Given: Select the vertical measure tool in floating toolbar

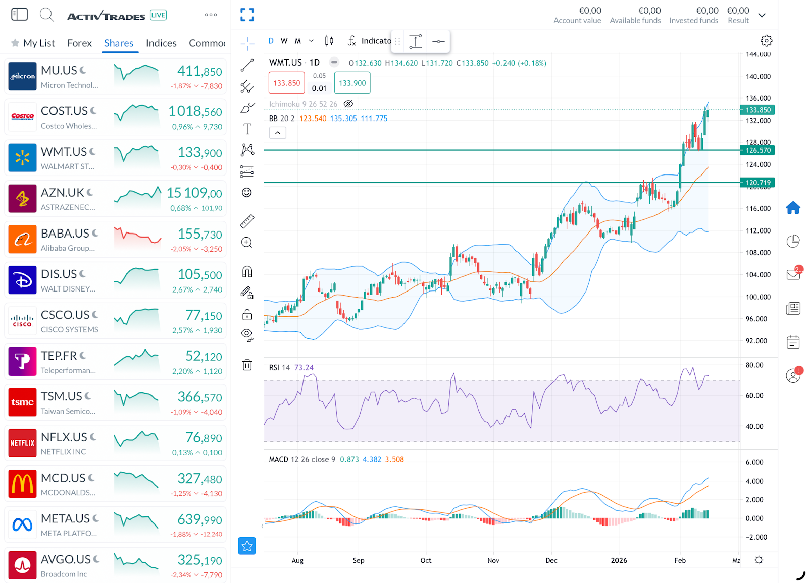Looking at the screenshot, I should point(416,41).
